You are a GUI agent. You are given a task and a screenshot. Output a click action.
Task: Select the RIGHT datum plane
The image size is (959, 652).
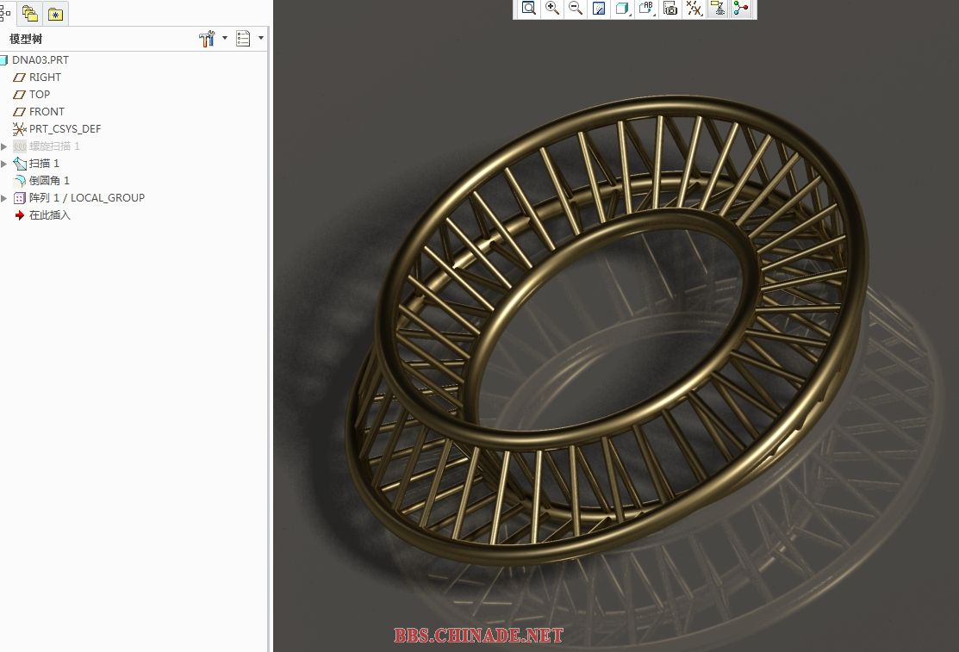point(45,77)
